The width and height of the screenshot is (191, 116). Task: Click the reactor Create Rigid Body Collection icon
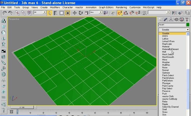[3, 21]
